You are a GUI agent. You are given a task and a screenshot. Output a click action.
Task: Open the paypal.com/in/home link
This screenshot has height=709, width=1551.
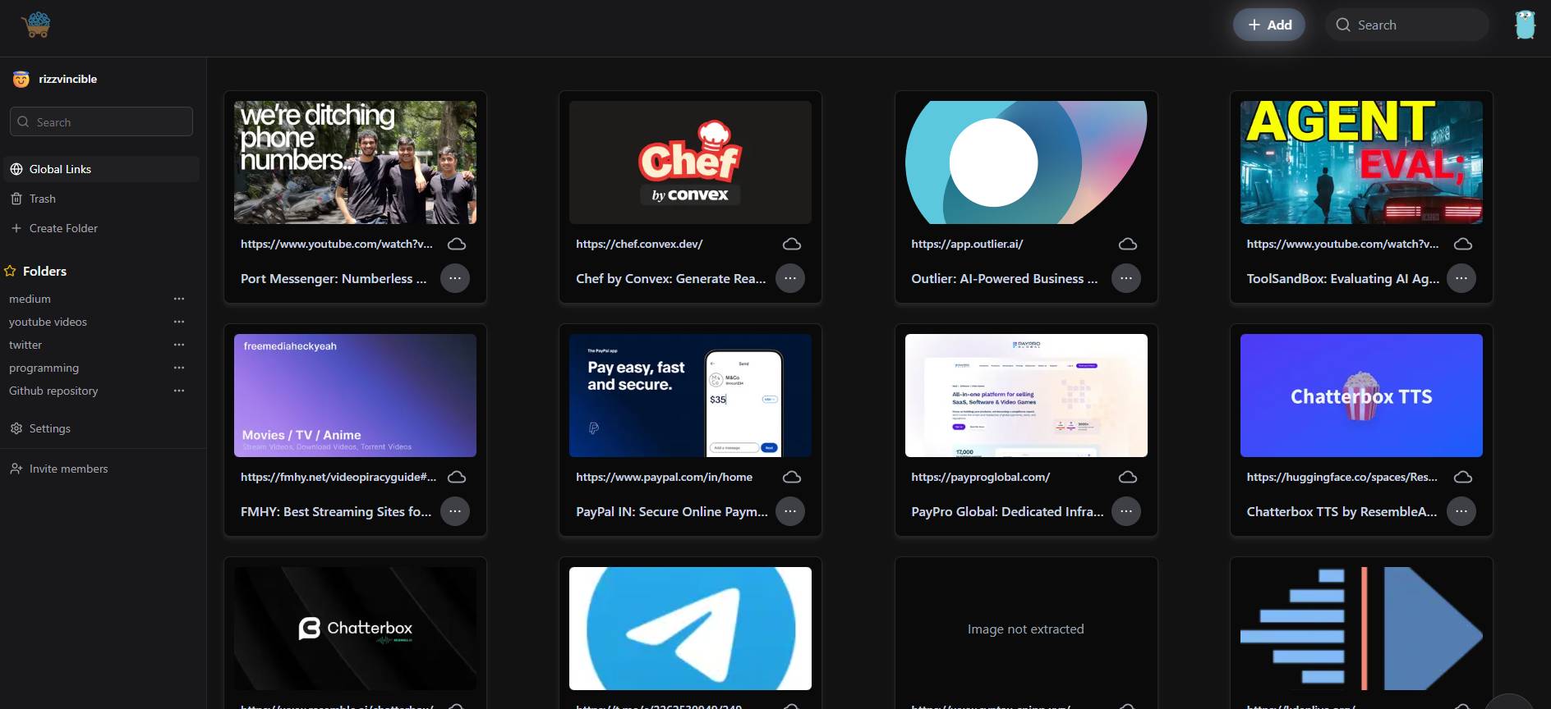[x=664, y=477]
